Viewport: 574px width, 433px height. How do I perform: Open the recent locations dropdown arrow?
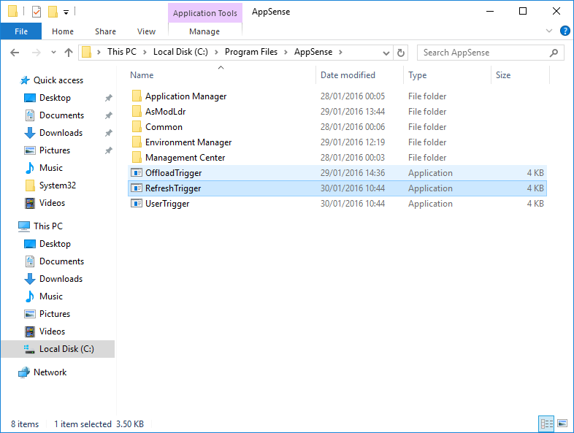click(53, 53)
